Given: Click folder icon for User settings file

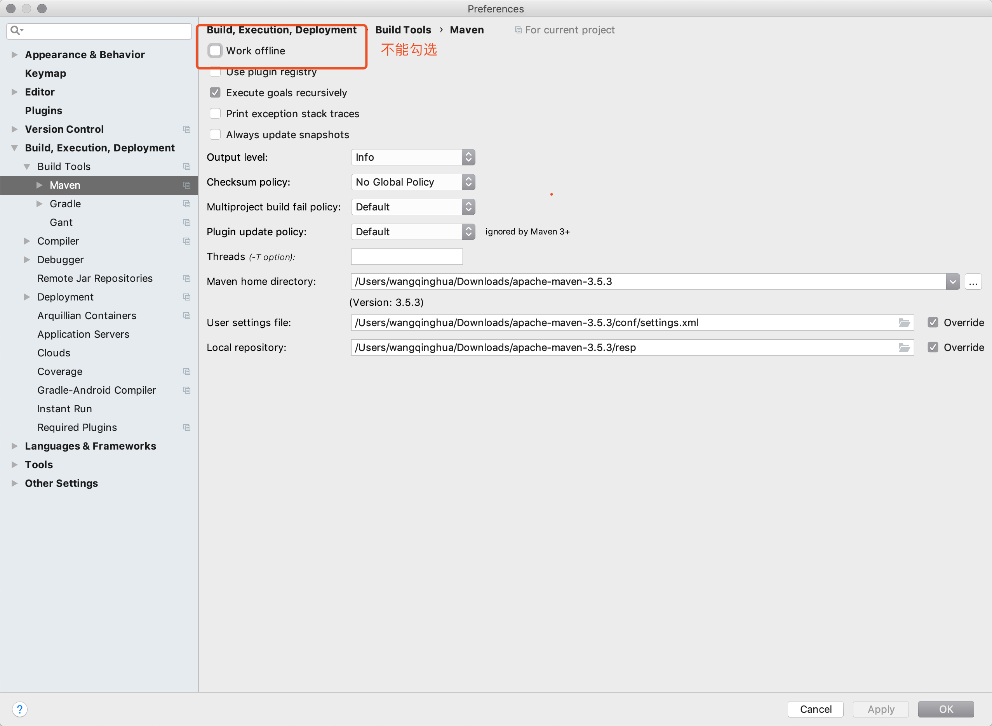Looking at the screenshot, I should (x=903, y=323).
